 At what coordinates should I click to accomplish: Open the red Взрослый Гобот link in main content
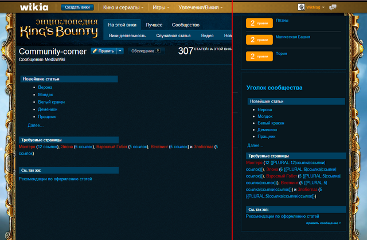pos(112,147)
